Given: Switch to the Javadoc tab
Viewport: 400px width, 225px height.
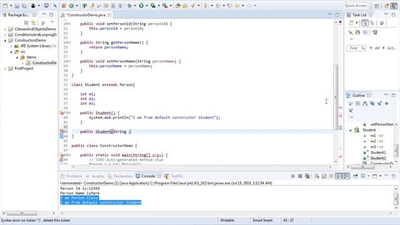Looking at the screenshot, I should (95, 176).
